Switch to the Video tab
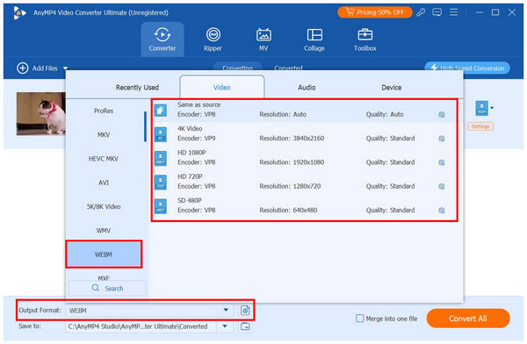This screenshot has height=344, width=527. tap(222, 88)
